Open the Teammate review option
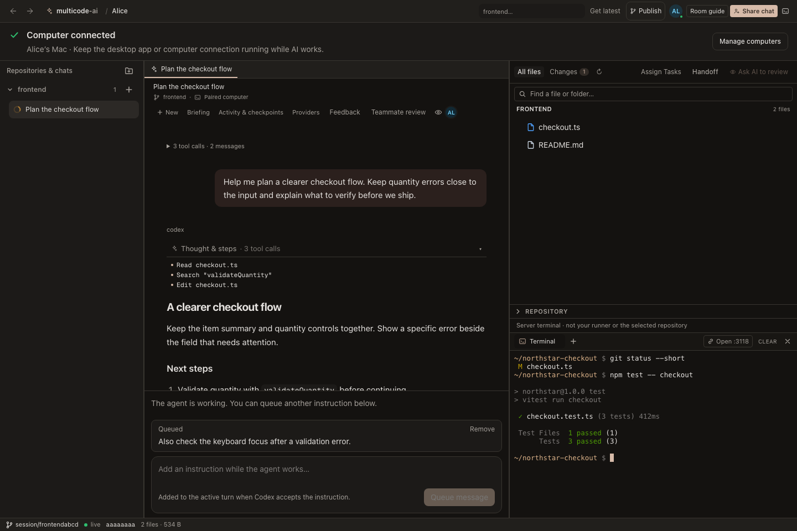 (x=398, y=112)
